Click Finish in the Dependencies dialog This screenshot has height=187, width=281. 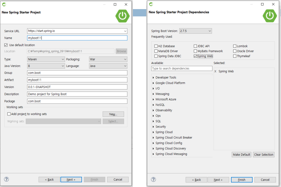click(242, 180)
